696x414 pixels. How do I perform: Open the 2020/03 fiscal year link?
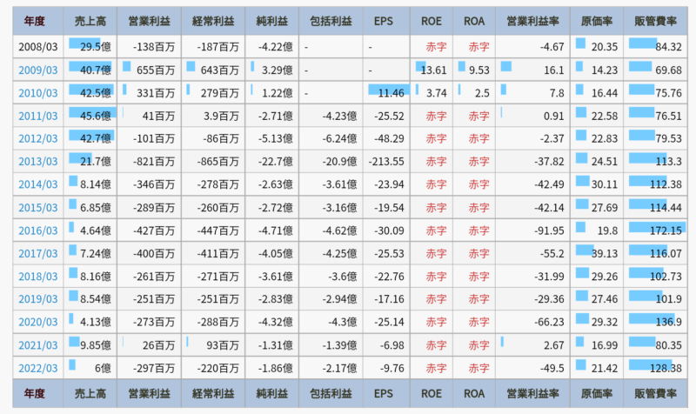(x=38, y=322)
